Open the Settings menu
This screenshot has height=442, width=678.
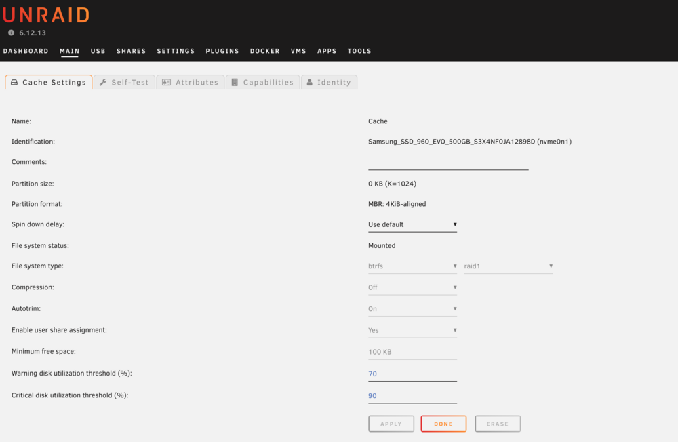tap(176, 51)
